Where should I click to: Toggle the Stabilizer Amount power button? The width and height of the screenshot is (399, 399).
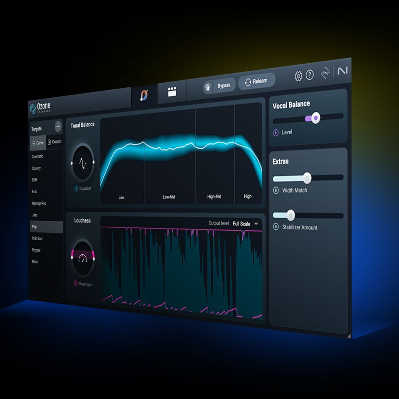click(276, 227)
